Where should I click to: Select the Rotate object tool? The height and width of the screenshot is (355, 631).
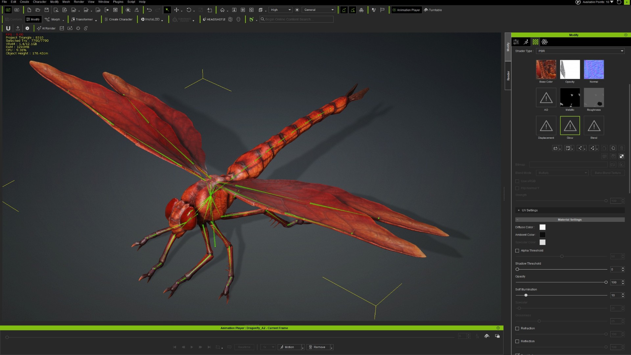pyautogui.click(x=189, y=10)
